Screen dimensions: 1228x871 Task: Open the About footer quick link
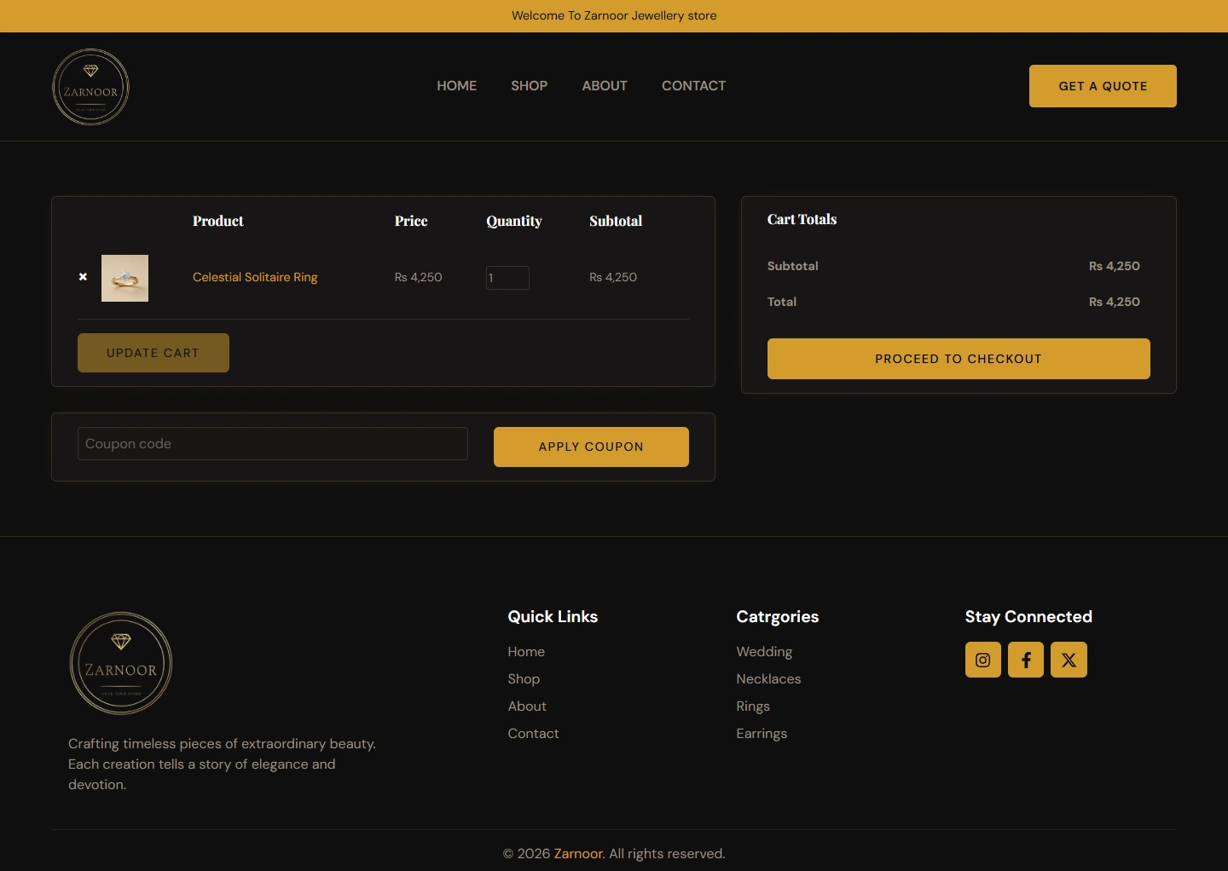527,707
